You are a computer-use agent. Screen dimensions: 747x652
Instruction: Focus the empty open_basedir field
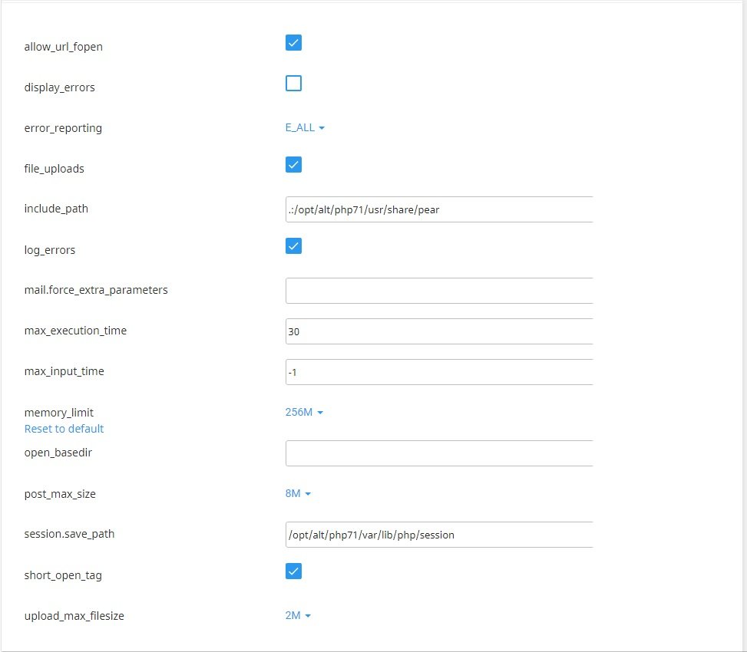pyautogui.click(x=439, y=453)
